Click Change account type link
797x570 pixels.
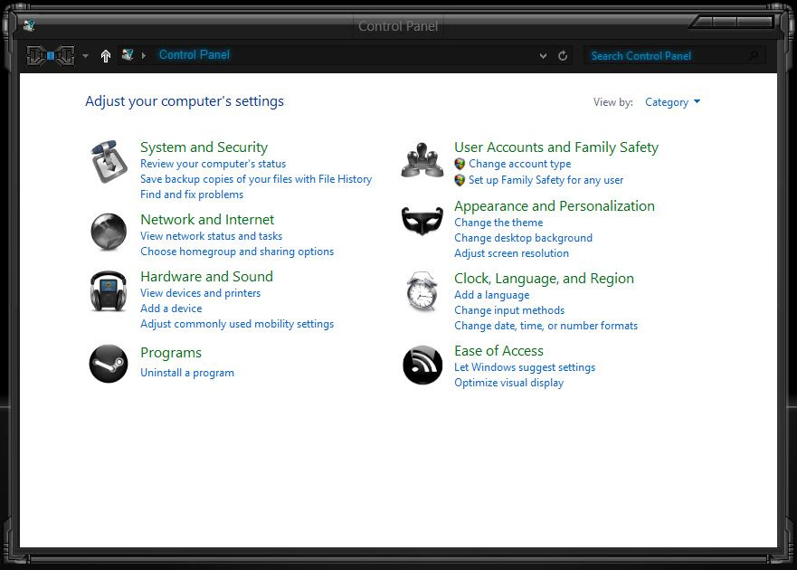pos(519,164)
